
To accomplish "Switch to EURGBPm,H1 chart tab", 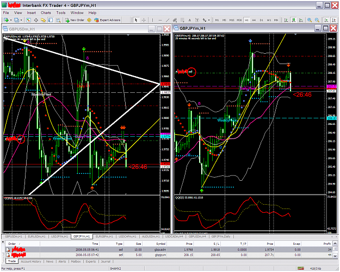I will coord(104,237).
